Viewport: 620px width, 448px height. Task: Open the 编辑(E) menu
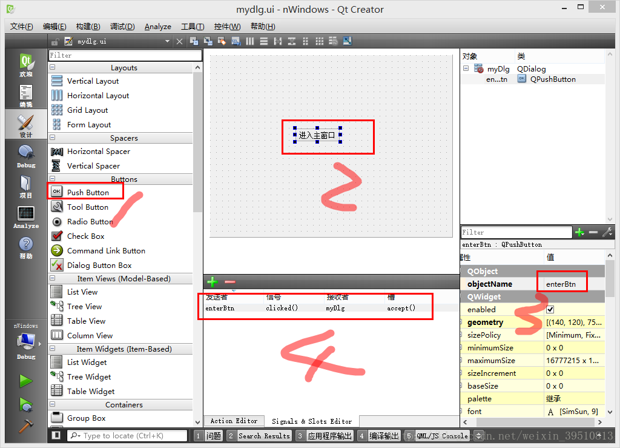54,27
